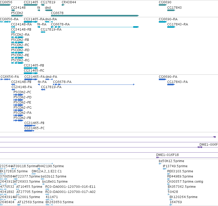Select transcript CG34148-RB
The width and height of the screenshot is (218, 206).
pyautogui.click(x=21, y=29)
